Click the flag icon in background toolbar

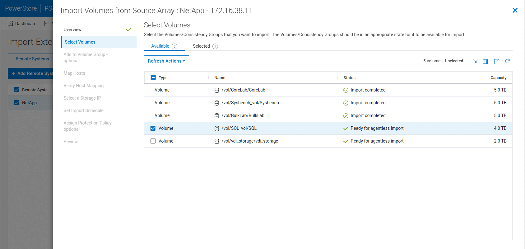tap(46, 23)
